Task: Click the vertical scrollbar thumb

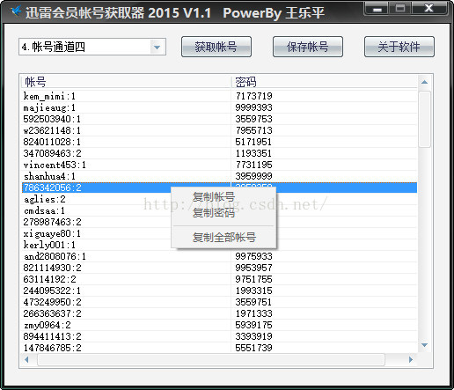Action: (x=424, y=119)
